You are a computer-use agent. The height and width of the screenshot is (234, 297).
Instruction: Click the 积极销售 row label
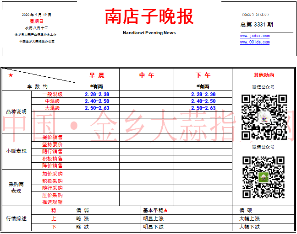tap(52, 159)
